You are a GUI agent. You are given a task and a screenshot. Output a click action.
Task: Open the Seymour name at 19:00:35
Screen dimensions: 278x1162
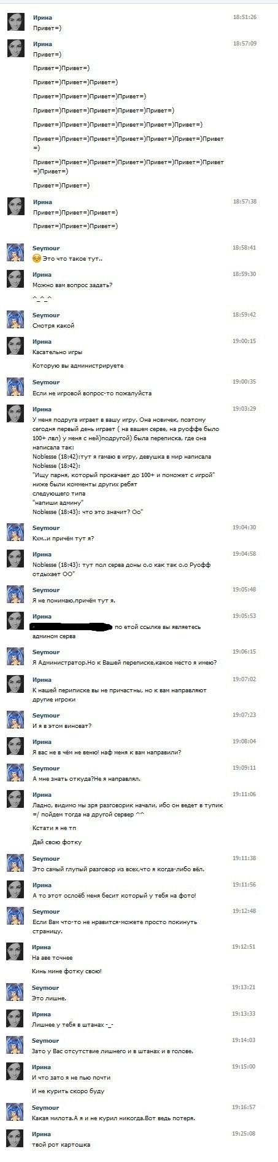(x=46, y=382)
